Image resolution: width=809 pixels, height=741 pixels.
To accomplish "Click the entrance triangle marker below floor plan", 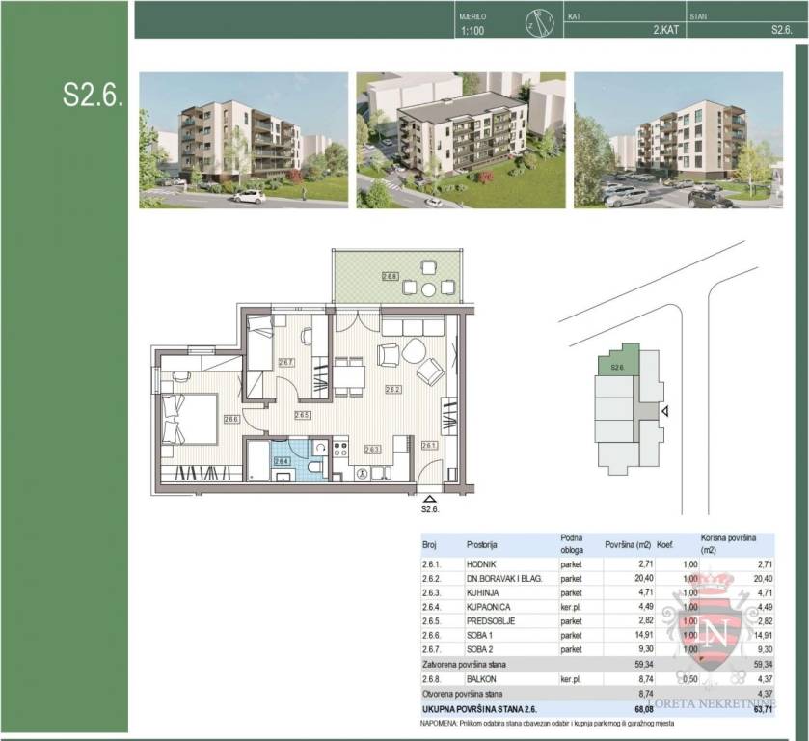I will coord(428,497).
